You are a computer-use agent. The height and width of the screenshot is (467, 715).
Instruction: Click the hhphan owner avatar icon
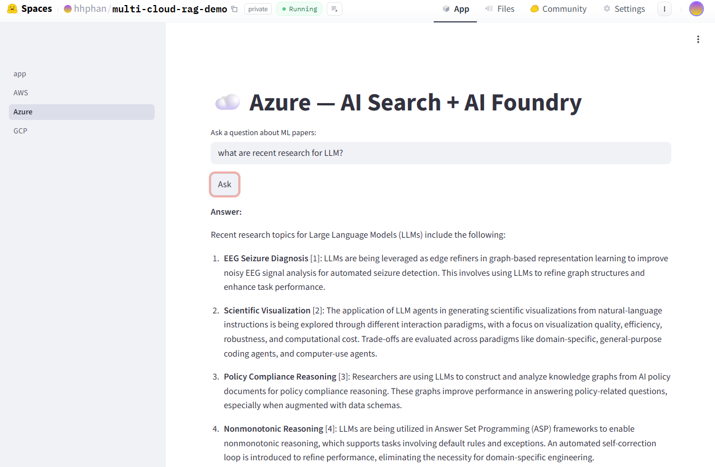(68, 9)
